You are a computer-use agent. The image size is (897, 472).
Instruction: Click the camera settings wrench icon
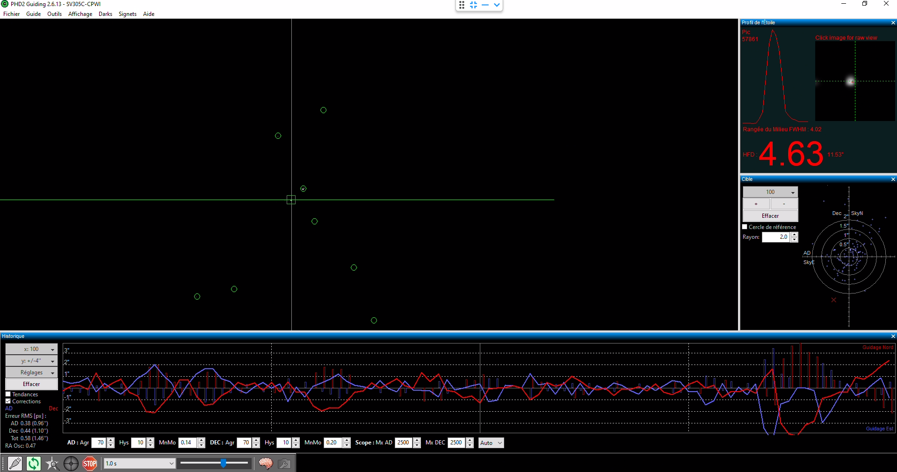click(x=284, y=464)
